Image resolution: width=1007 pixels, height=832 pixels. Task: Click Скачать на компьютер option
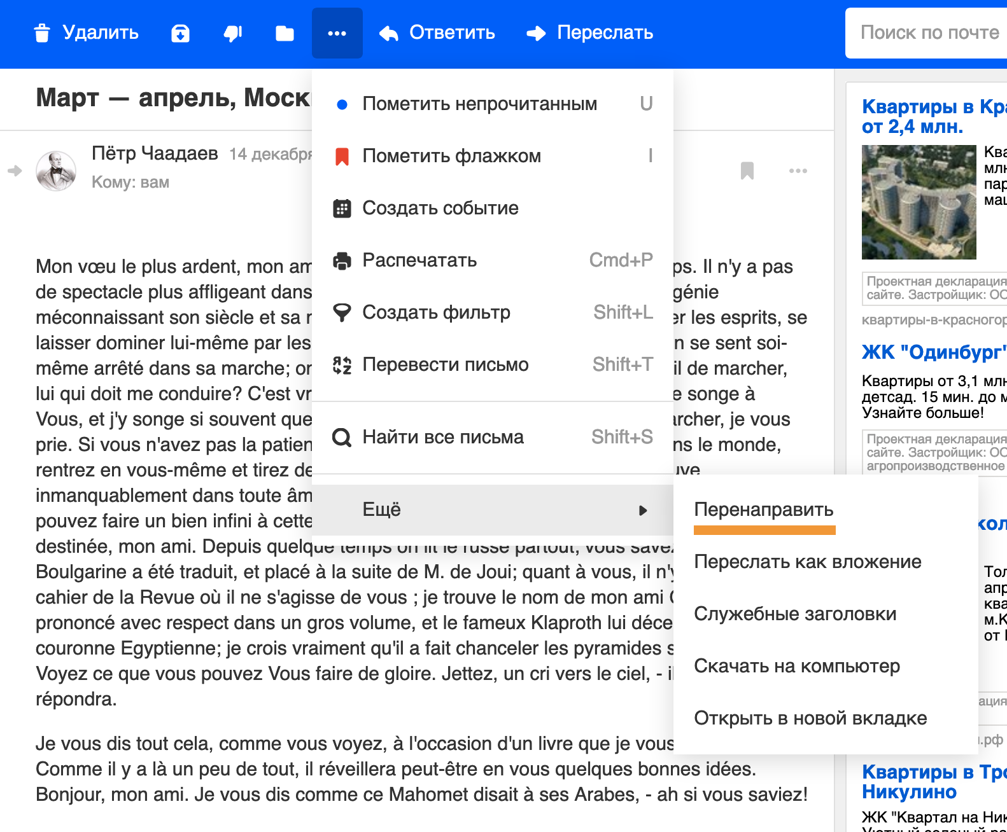[826, 666]
